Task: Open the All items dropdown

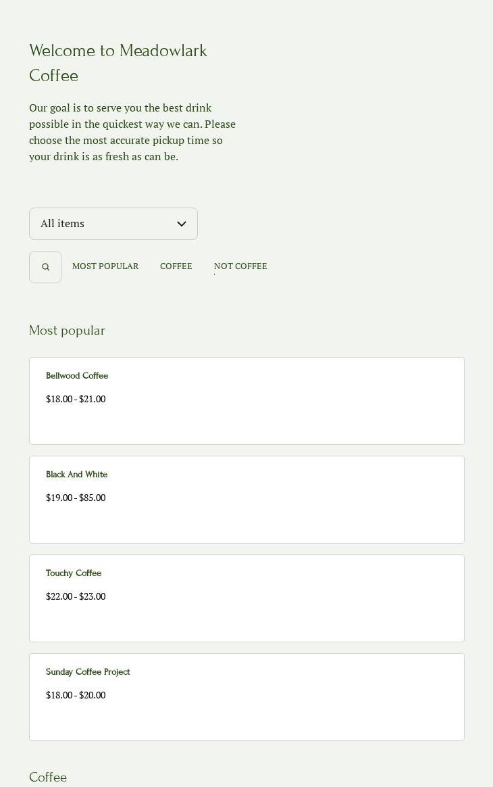Action: click(101, 224)
